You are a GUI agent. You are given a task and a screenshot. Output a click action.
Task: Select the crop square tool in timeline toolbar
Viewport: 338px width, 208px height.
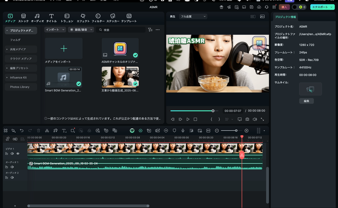(73, 130)
